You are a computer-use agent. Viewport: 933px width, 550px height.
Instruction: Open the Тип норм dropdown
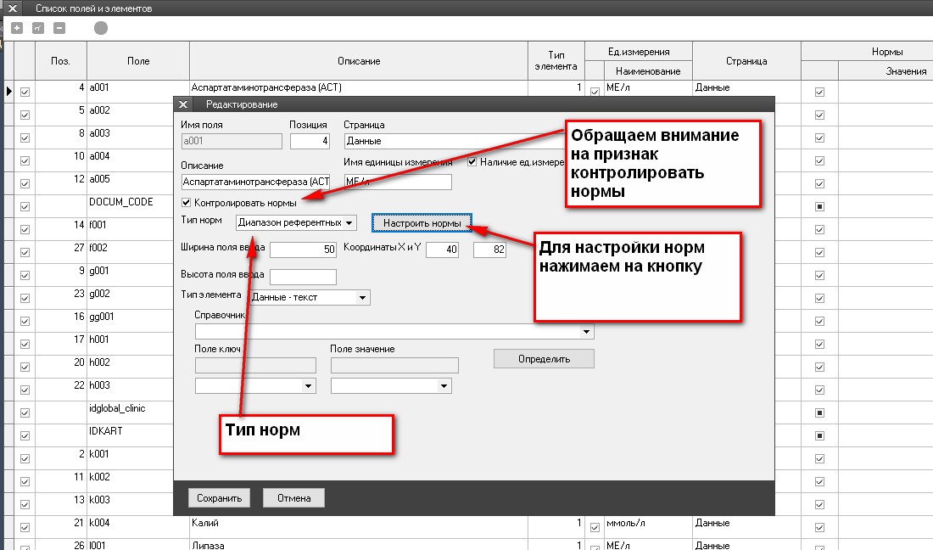297,222
